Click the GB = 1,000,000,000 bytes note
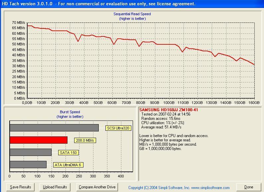Screen dimensions: 264x192 (161, 149)
